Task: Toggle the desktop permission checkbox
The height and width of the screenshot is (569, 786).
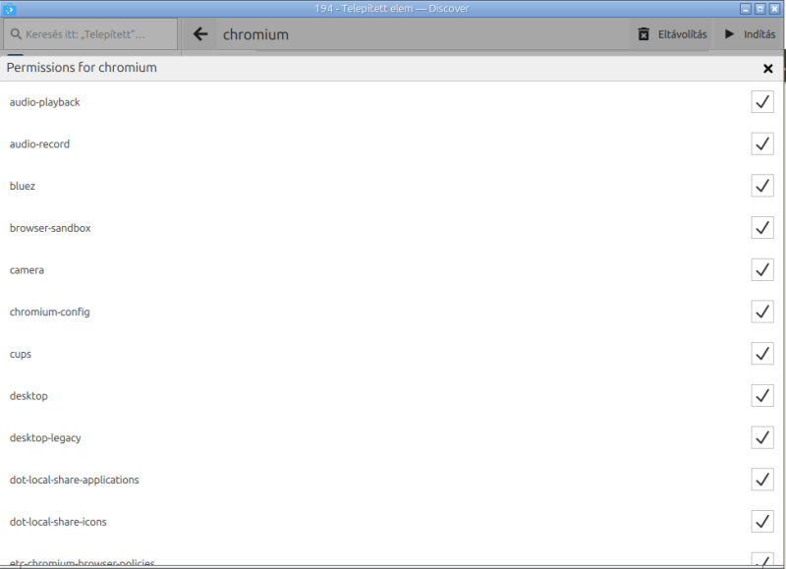Action: click(x=762, y=396)
